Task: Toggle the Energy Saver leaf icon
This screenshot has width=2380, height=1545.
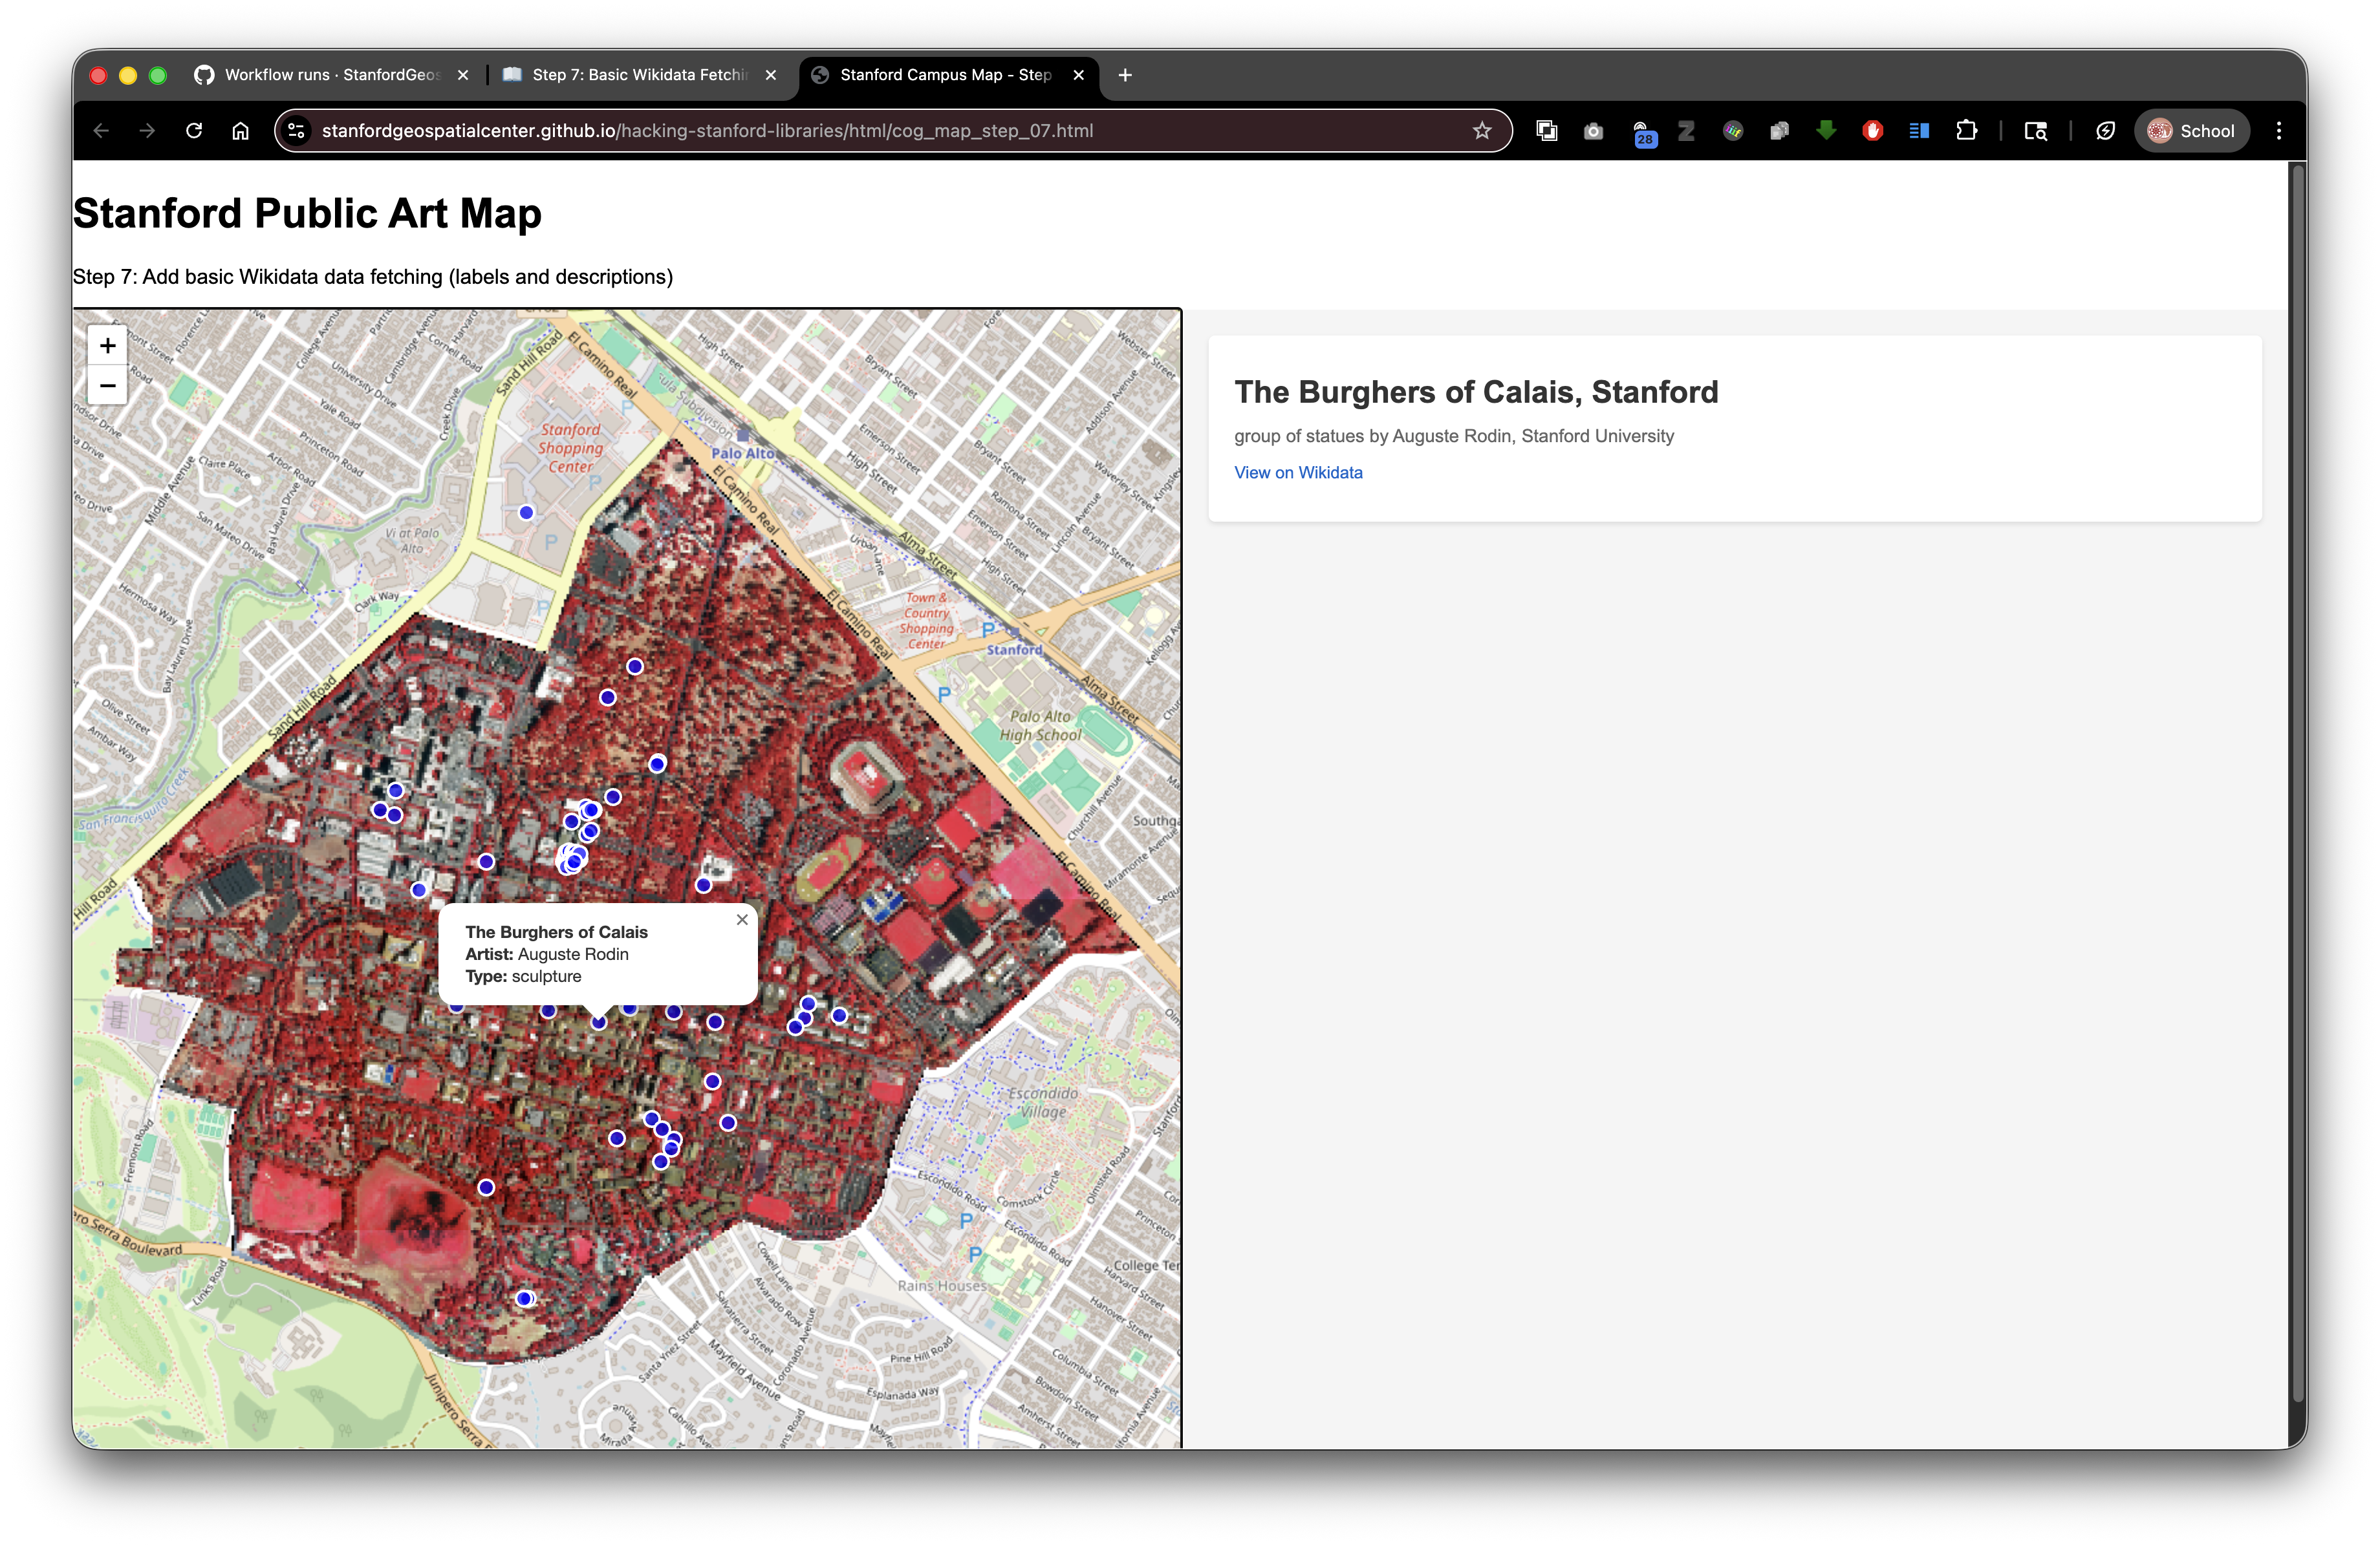Action: [2104, 130]
